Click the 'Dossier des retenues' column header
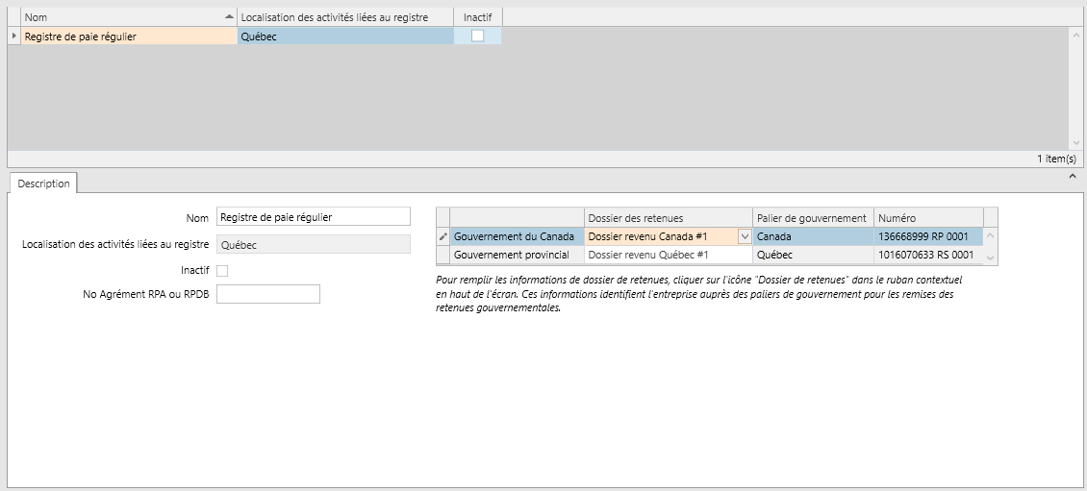Viewport: 1087px width, 491px height. point(669,217)
